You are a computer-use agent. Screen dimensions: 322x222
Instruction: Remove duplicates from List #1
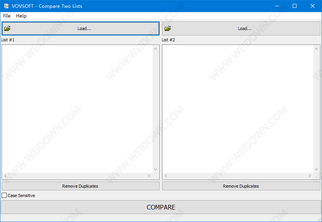(81, 186)
